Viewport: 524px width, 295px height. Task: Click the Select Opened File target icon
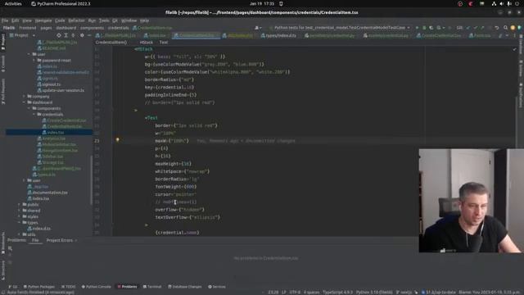tap(59, 35)
